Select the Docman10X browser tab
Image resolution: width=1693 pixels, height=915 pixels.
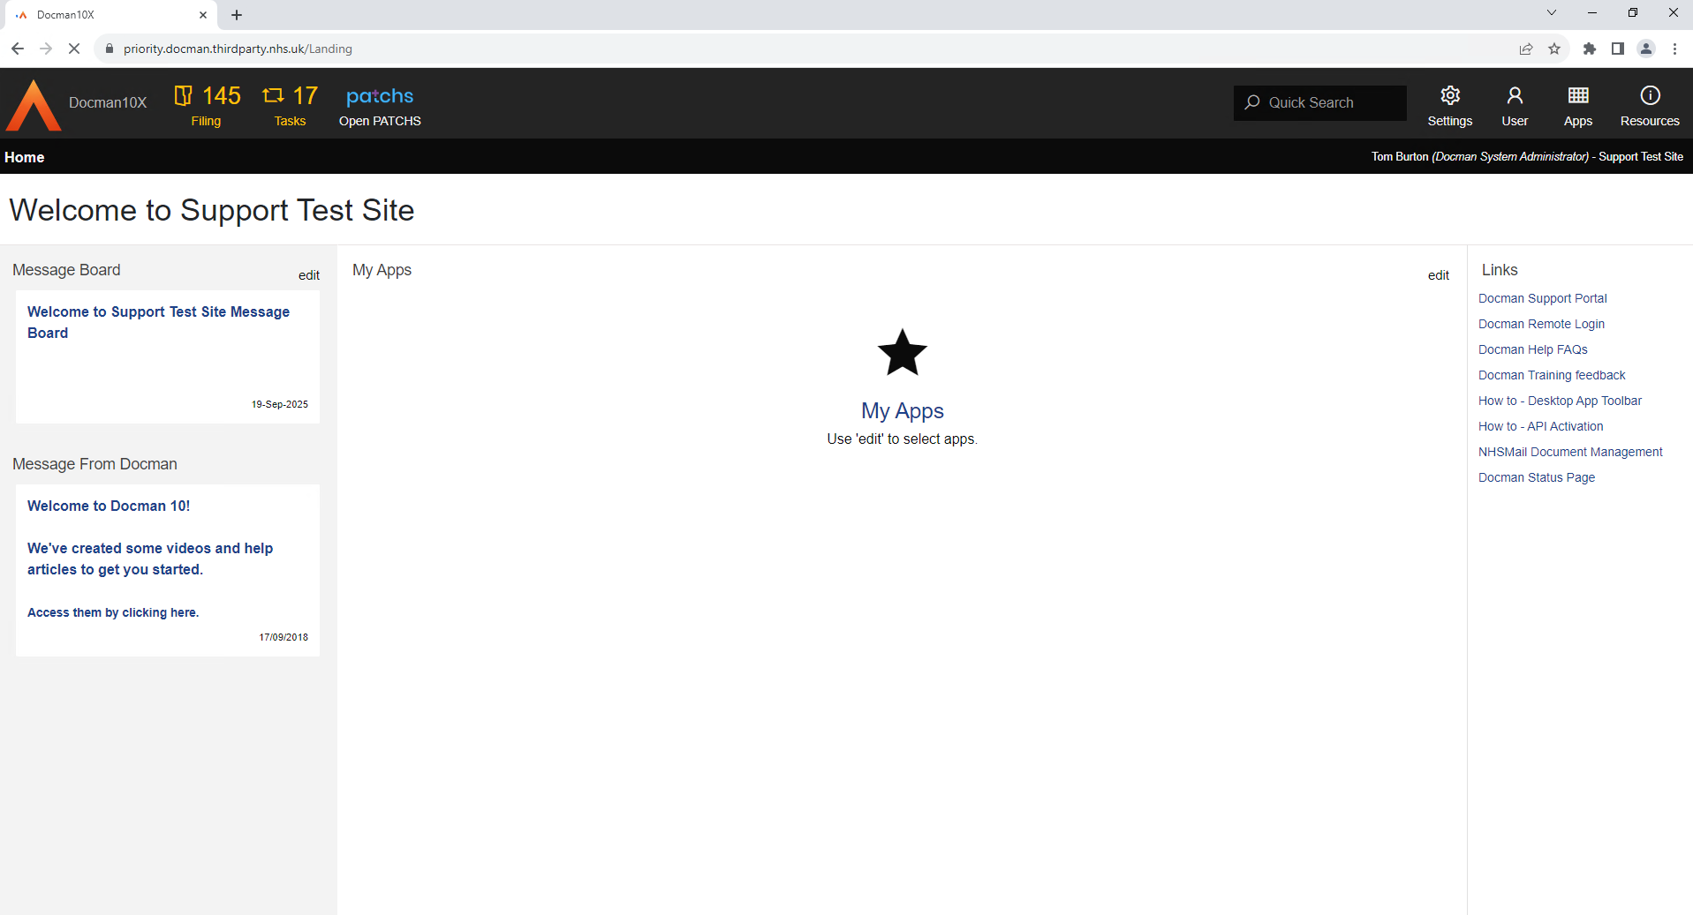(110, 14)
